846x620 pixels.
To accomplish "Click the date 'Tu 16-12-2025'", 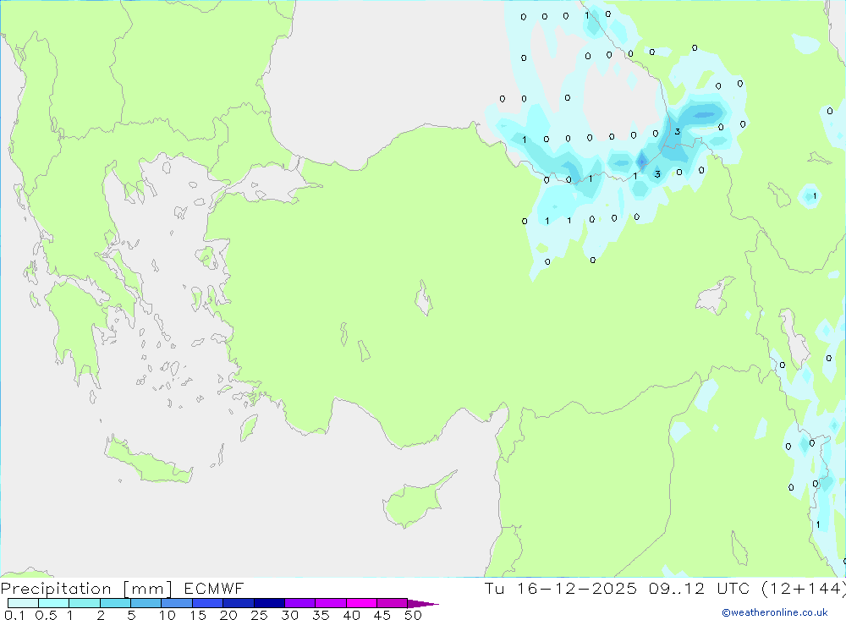I will tap(561, 588).
